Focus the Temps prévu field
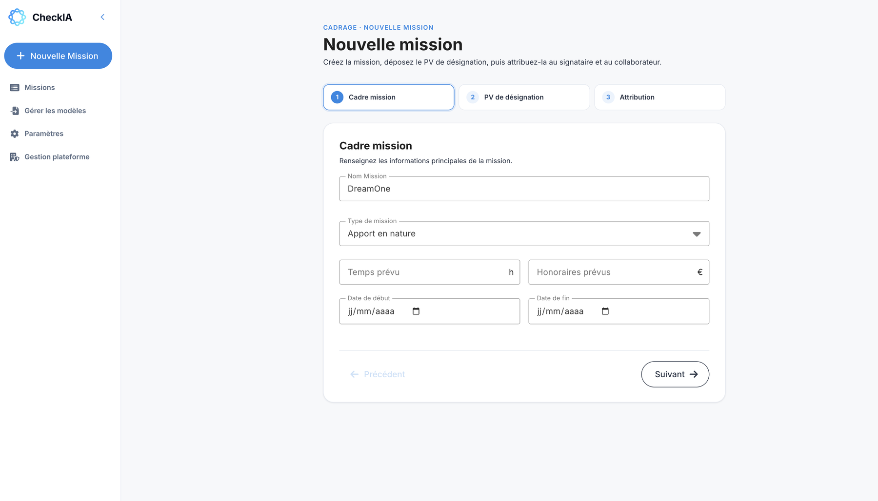The image size is (878, 501). click(x=429, y=272)
